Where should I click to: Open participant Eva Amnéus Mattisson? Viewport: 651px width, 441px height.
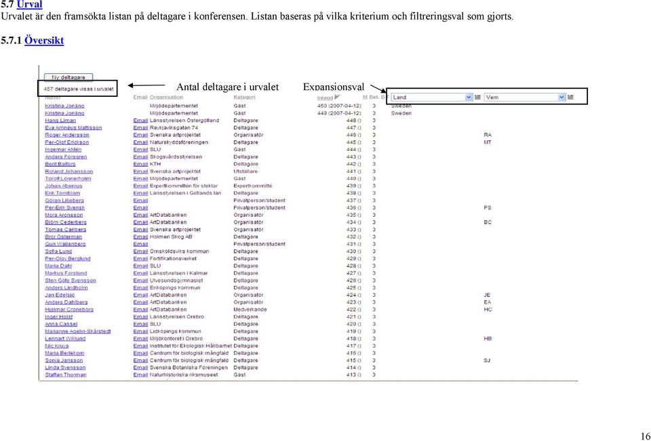point(73,128)
